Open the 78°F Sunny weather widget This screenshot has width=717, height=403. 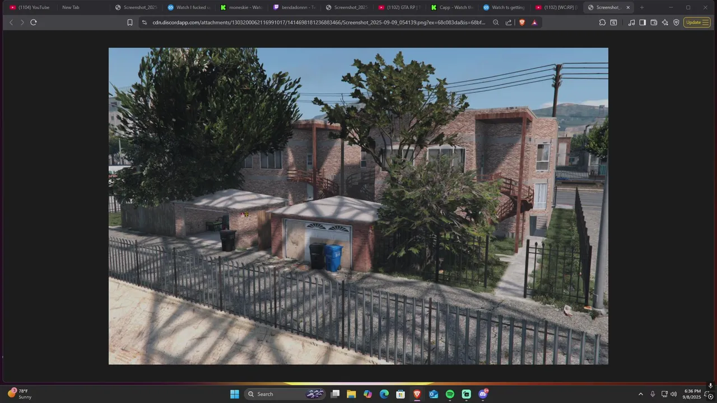tap(20, 394)
